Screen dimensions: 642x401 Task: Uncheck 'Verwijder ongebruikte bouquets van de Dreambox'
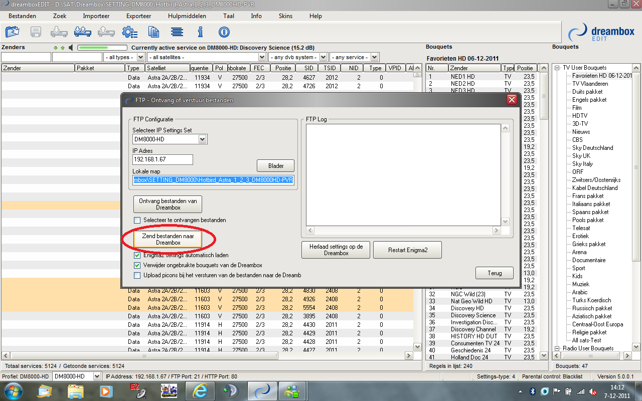137,265
